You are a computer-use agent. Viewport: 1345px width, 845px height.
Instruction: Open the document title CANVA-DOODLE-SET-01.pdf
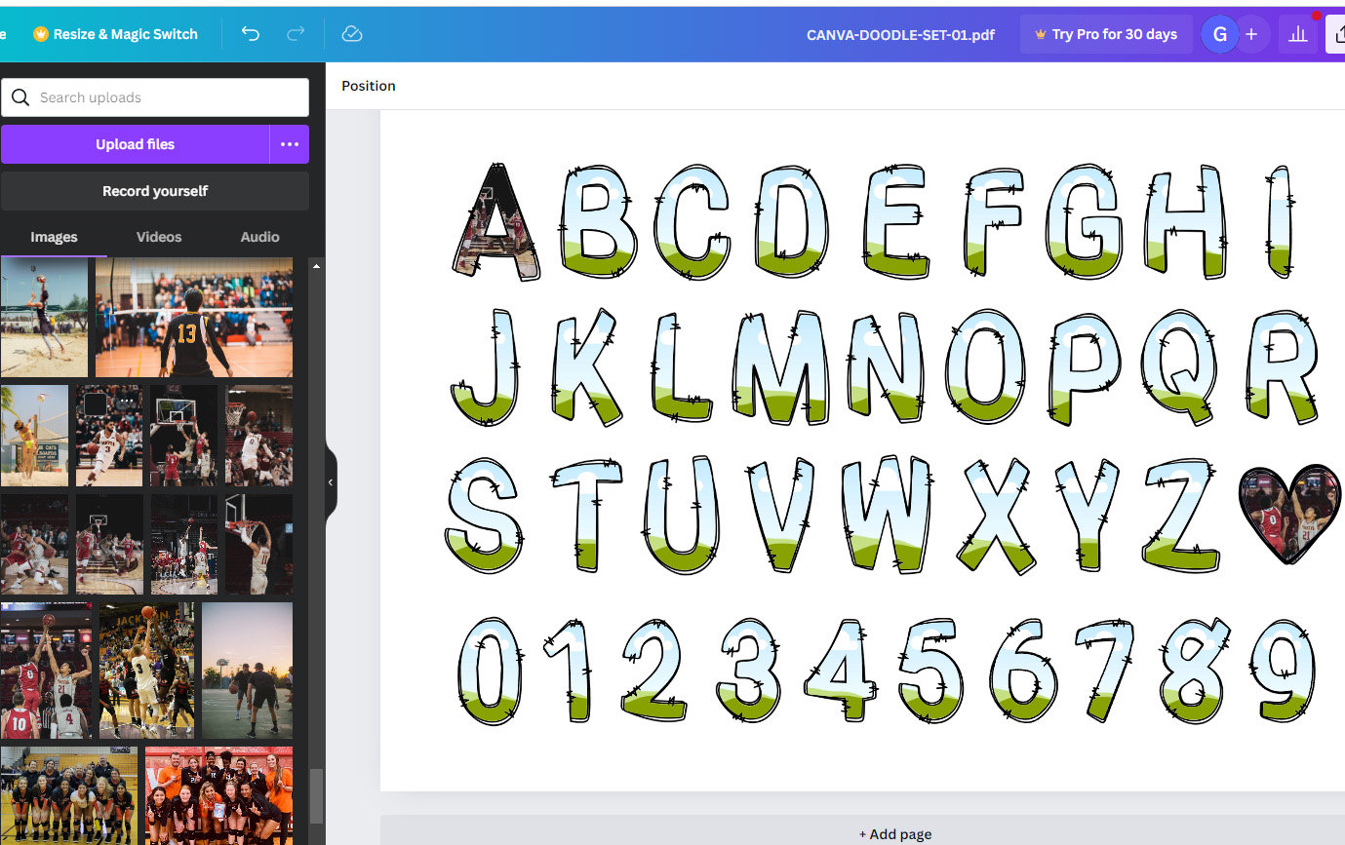899,33
